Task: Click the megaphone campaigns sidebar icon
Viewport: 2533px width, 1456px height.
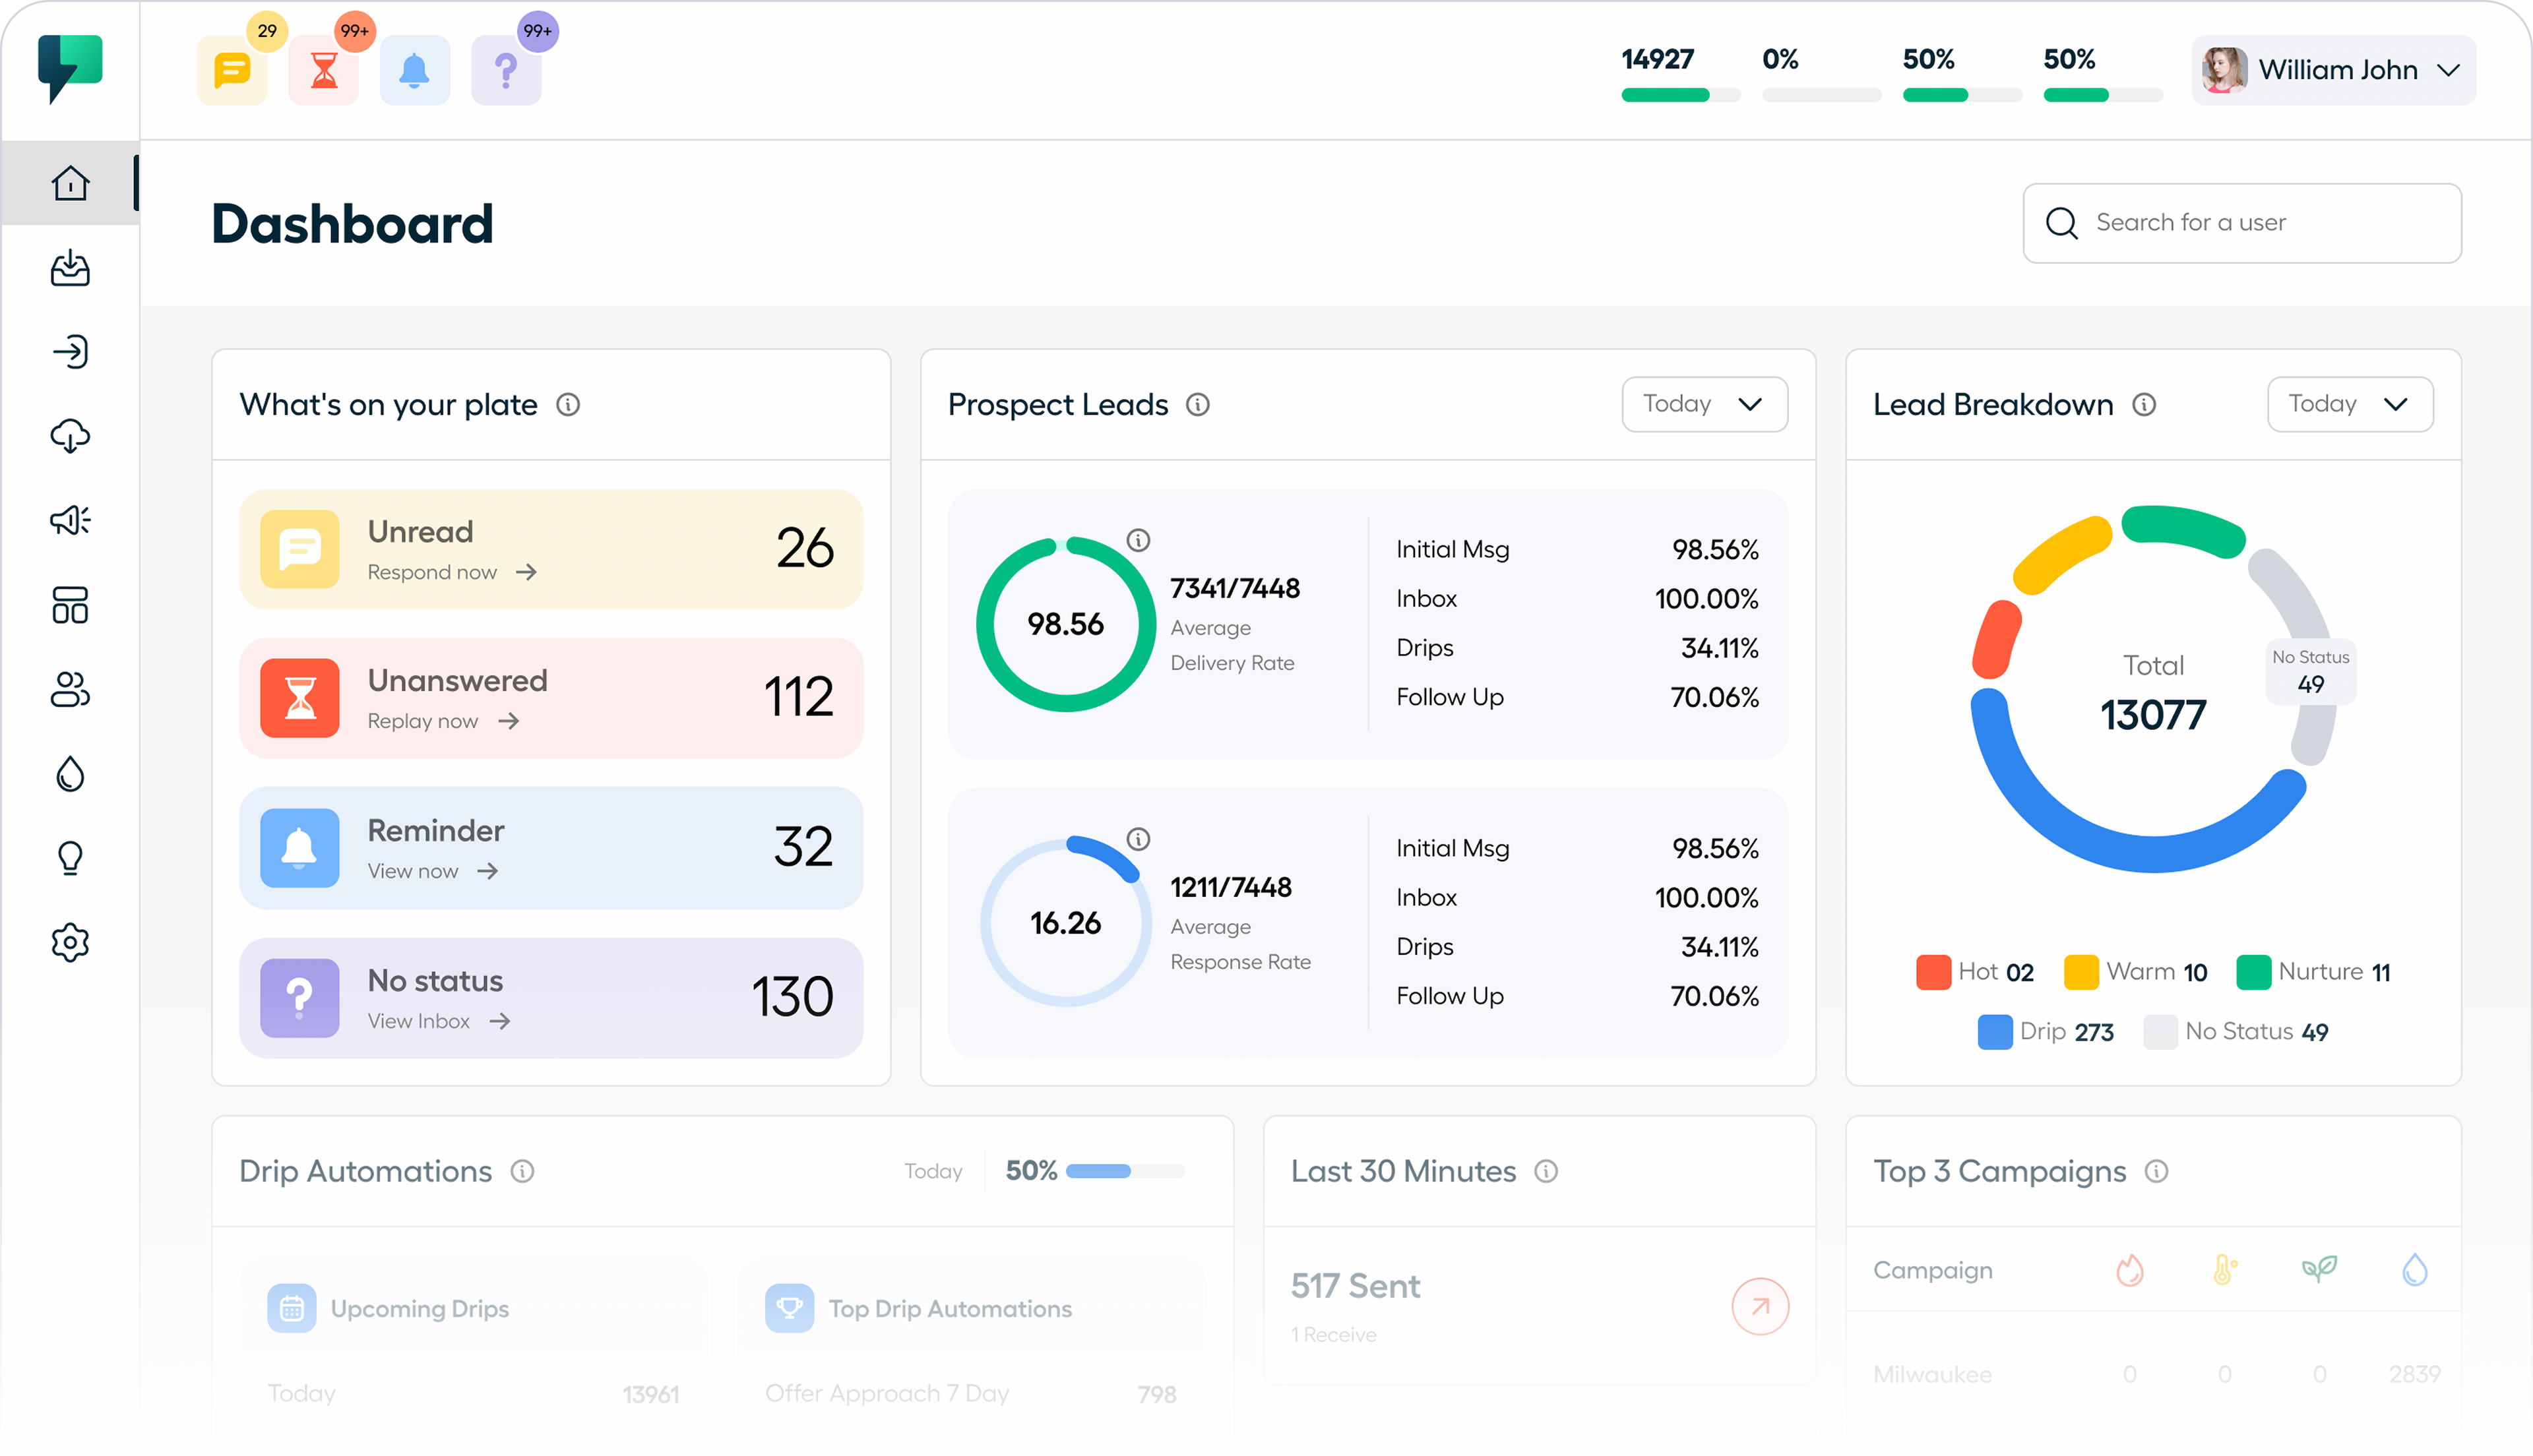Action: (x=70, y=520)
